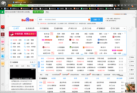This screenshot has width=137, height=93.
Task: Close the default browser notification bar
Action: tap(136, 12)
